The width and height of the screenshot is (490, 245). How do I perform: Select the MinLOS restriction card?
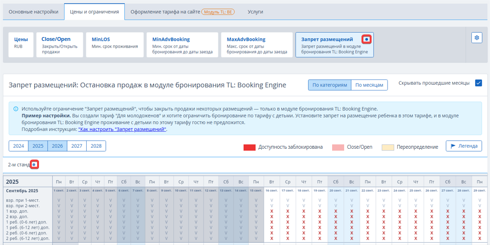click(x=115, y=45)
